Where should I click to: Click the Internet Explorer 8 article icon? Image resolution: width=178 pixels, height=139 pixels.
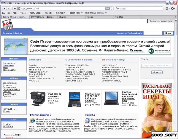coord(32,121)
